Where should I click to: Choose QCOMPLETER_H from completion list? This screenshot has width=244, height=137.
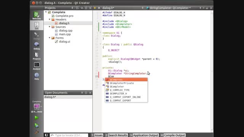click(x=126, y=94)
